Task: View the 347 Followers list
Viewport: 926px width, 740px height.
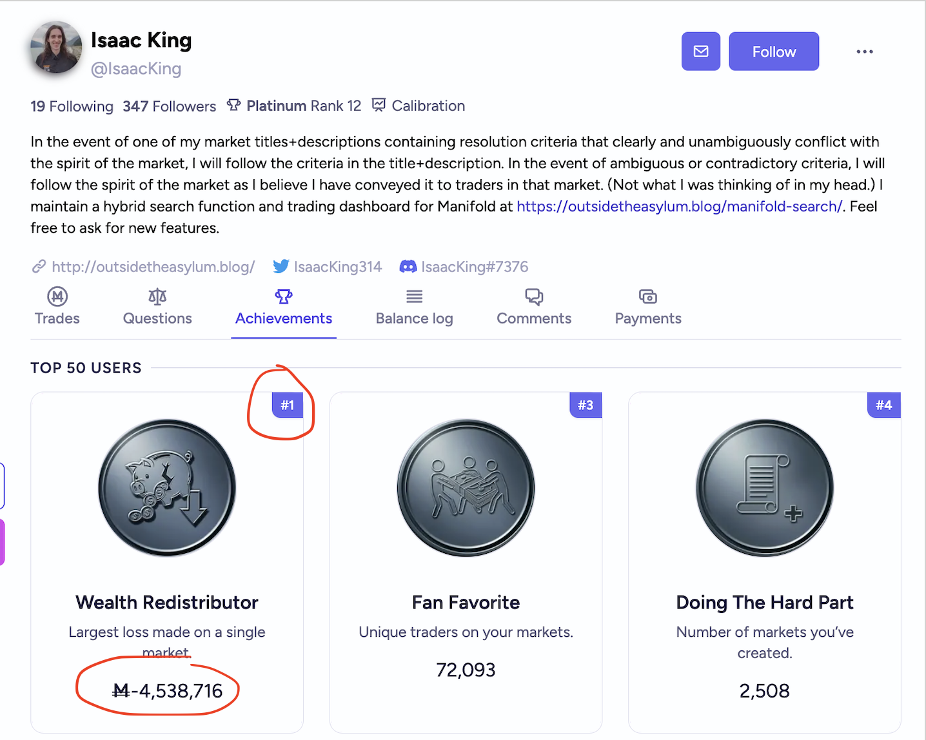Action: point(170,106)
